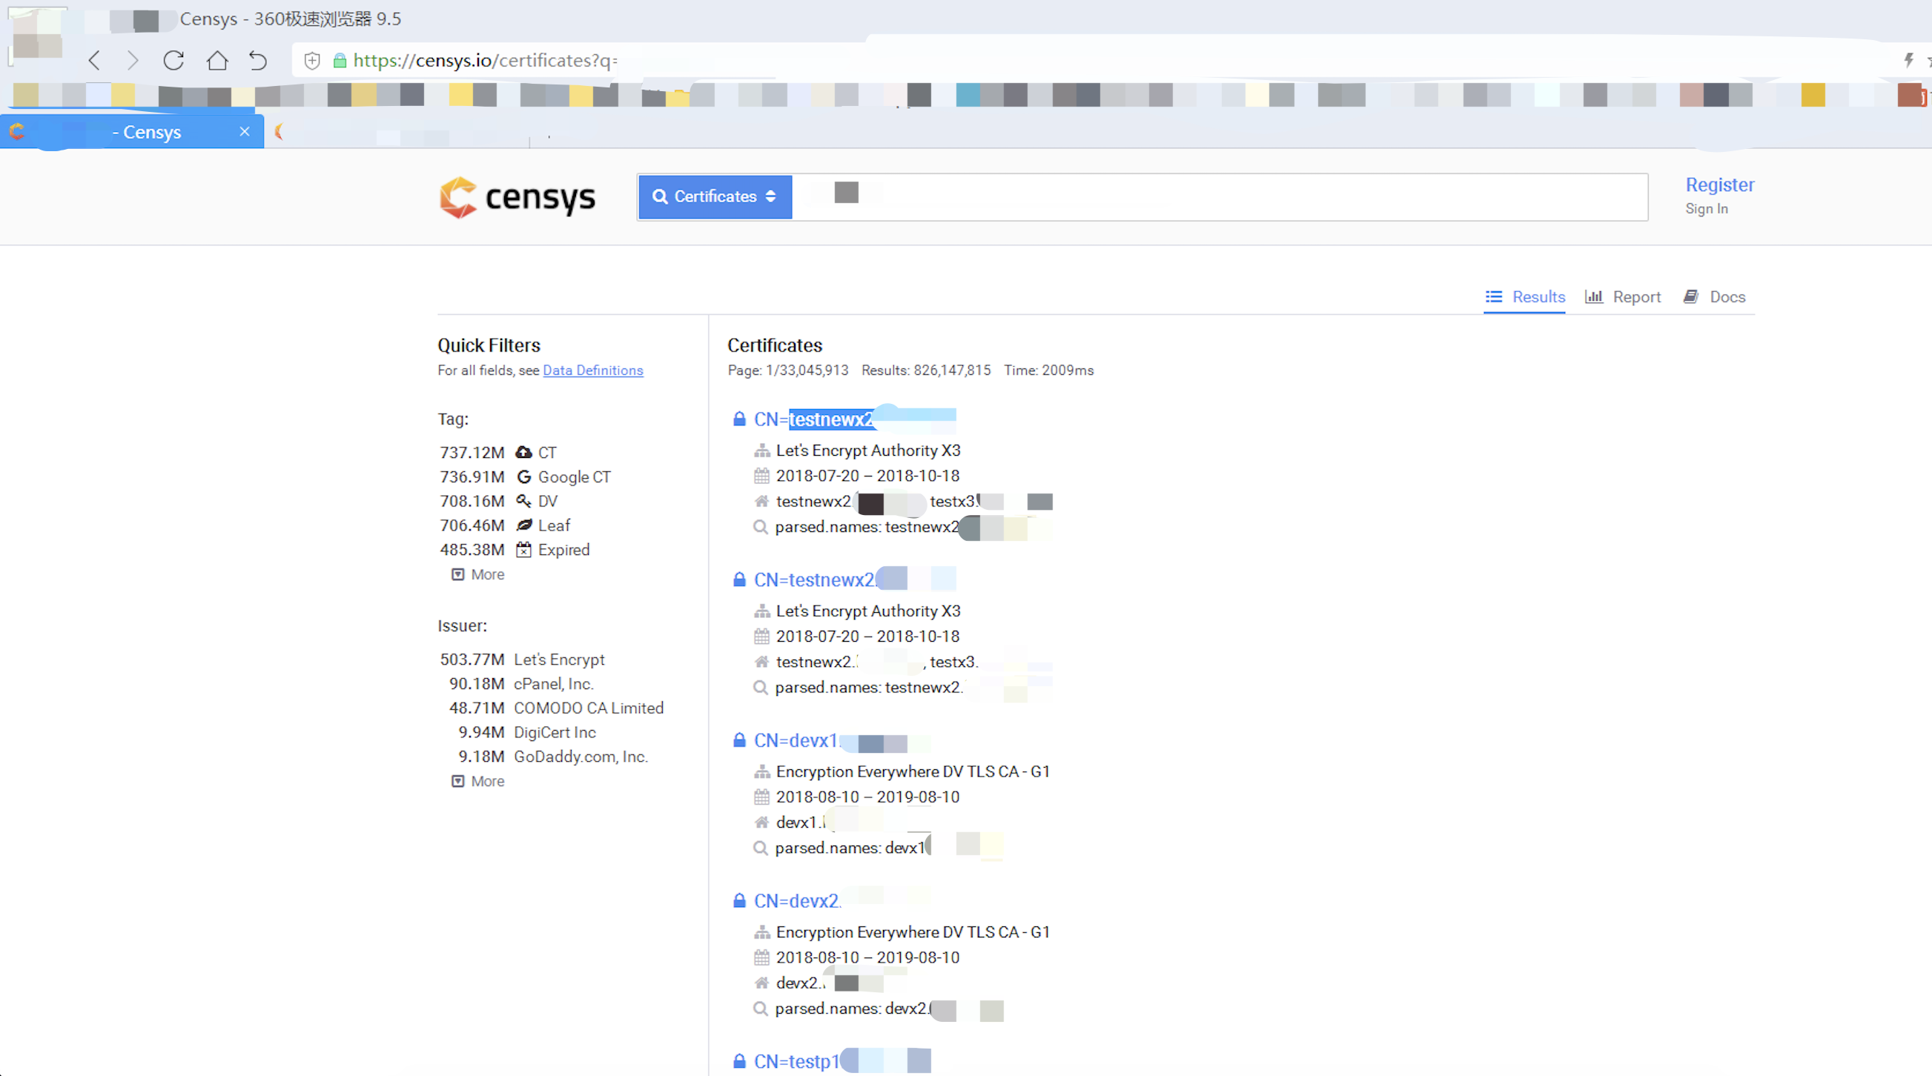Click the search icon beside parsed.names: devx2
1932x1076 pixels.
[761, 1009]
